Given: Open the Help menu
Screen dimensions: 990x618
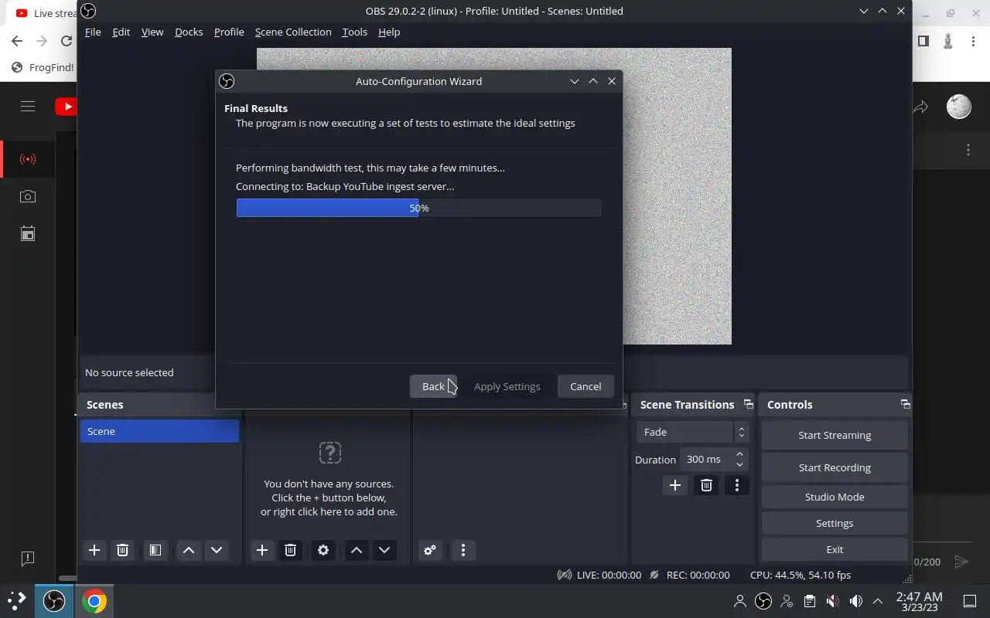Looking at the screenshot, I should pos(389,32).
